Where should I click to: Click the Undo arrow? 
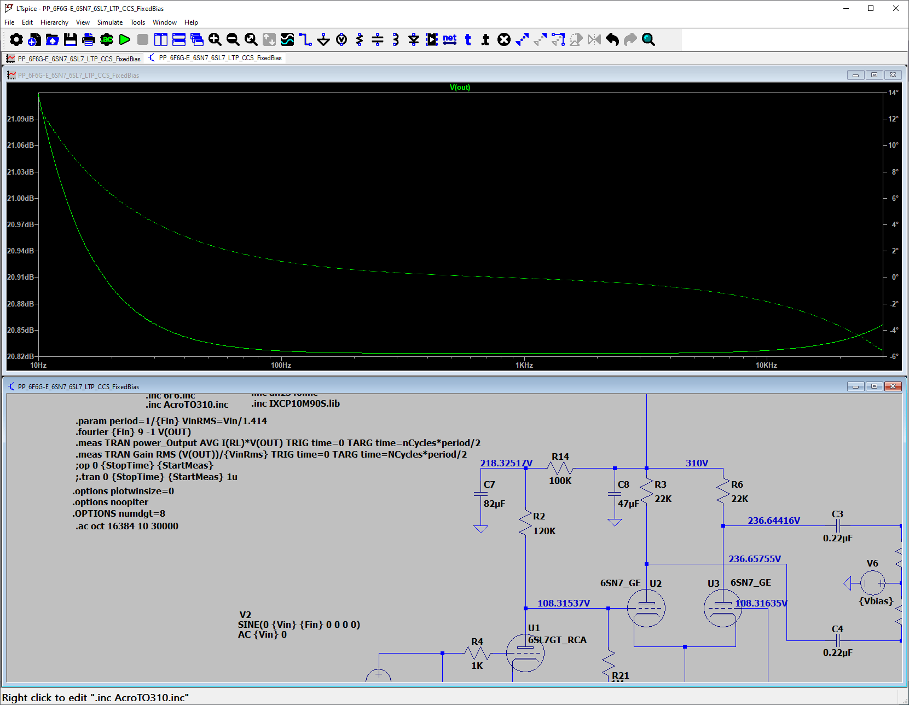point(612,39)
